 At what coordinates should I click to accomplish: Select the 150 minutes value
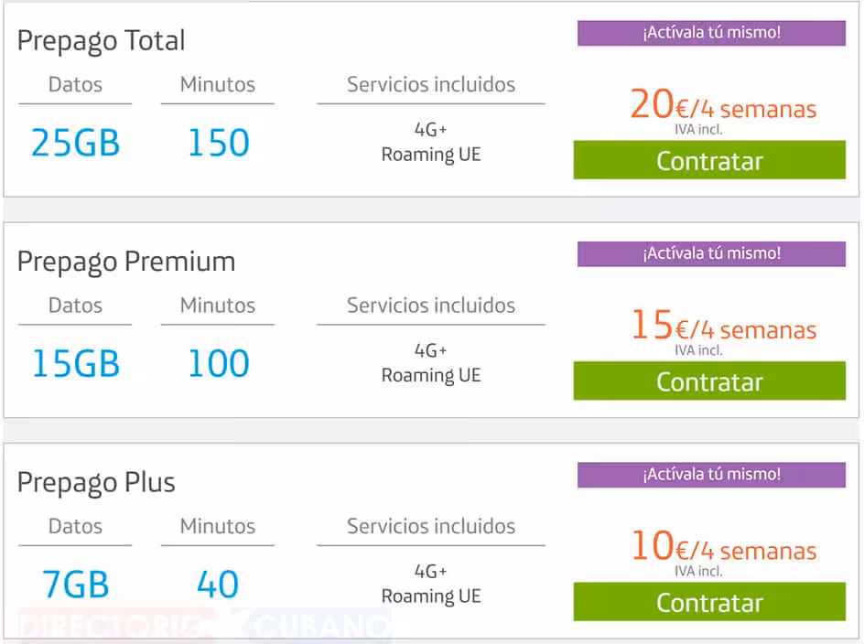click(218, 143)
